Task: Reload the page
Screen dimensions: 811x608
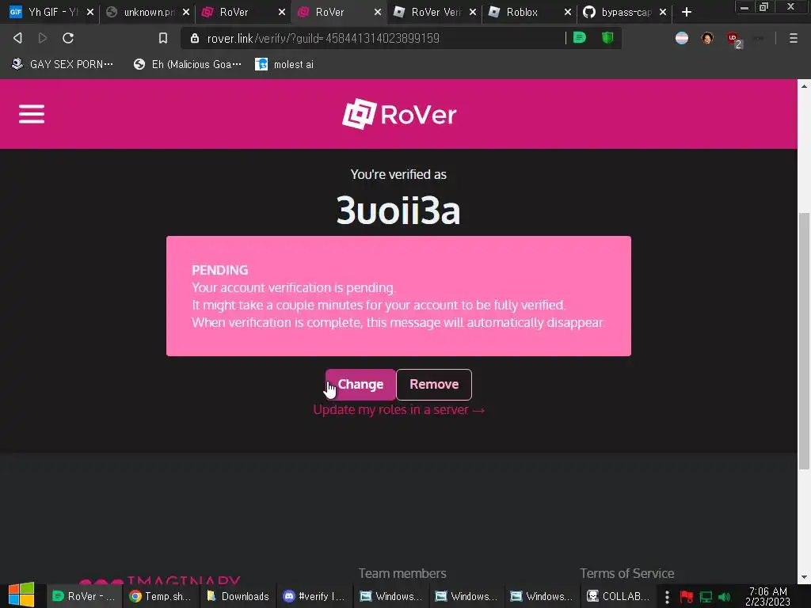Action: point(68,38)
